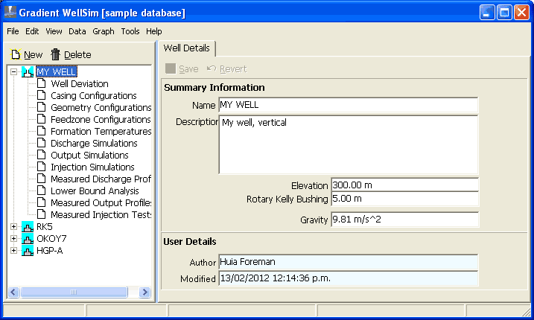Click the Gradient WellSim title bar icon
Image resolution: width=534 pixels, height=320 pixels.
pos(10,12)
